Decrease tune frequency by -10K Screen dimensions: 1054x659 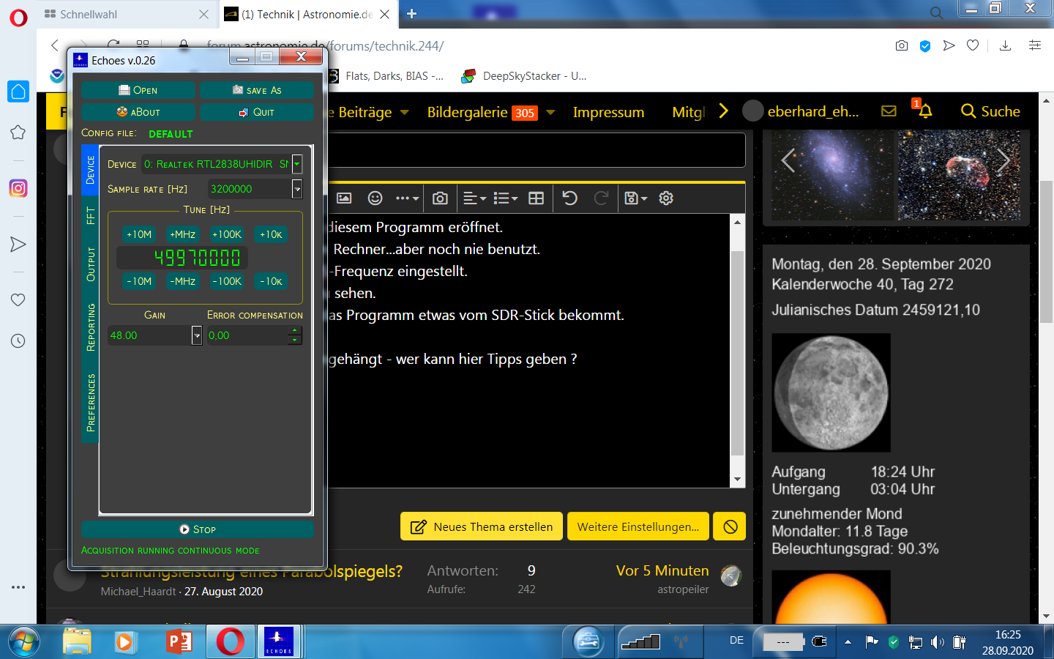(x=271, y=281)
